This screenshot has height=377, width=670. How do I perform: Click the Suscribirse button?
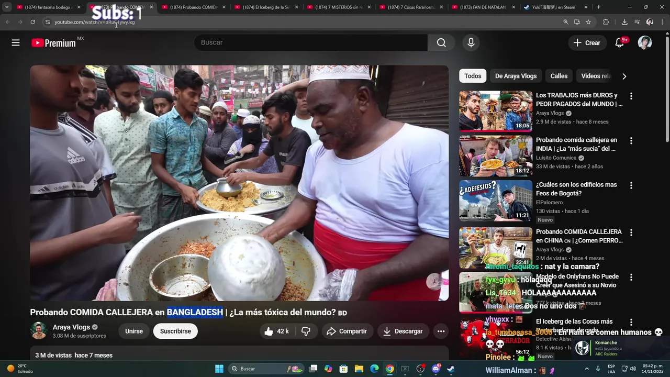[x=175, y=331]
